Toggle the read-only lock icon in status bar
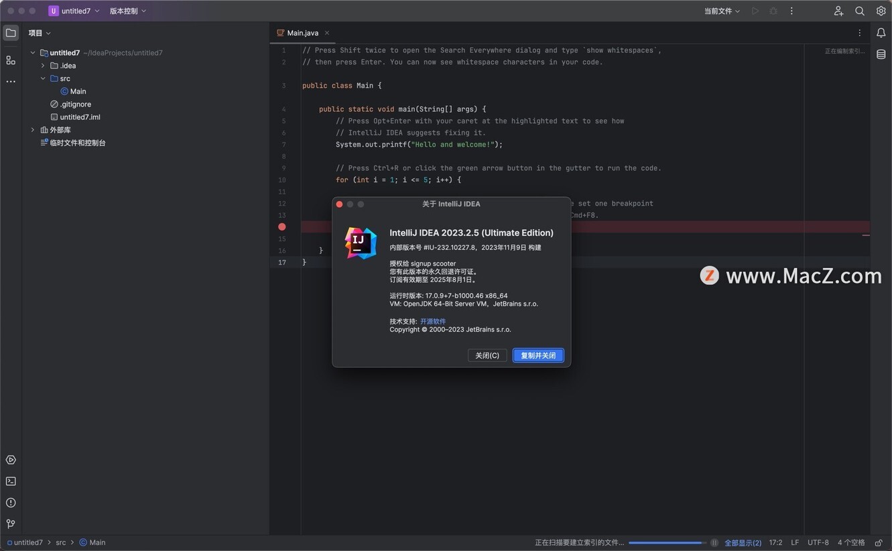The width and height of the screenshot is (892, 551). tap(879, 543)
